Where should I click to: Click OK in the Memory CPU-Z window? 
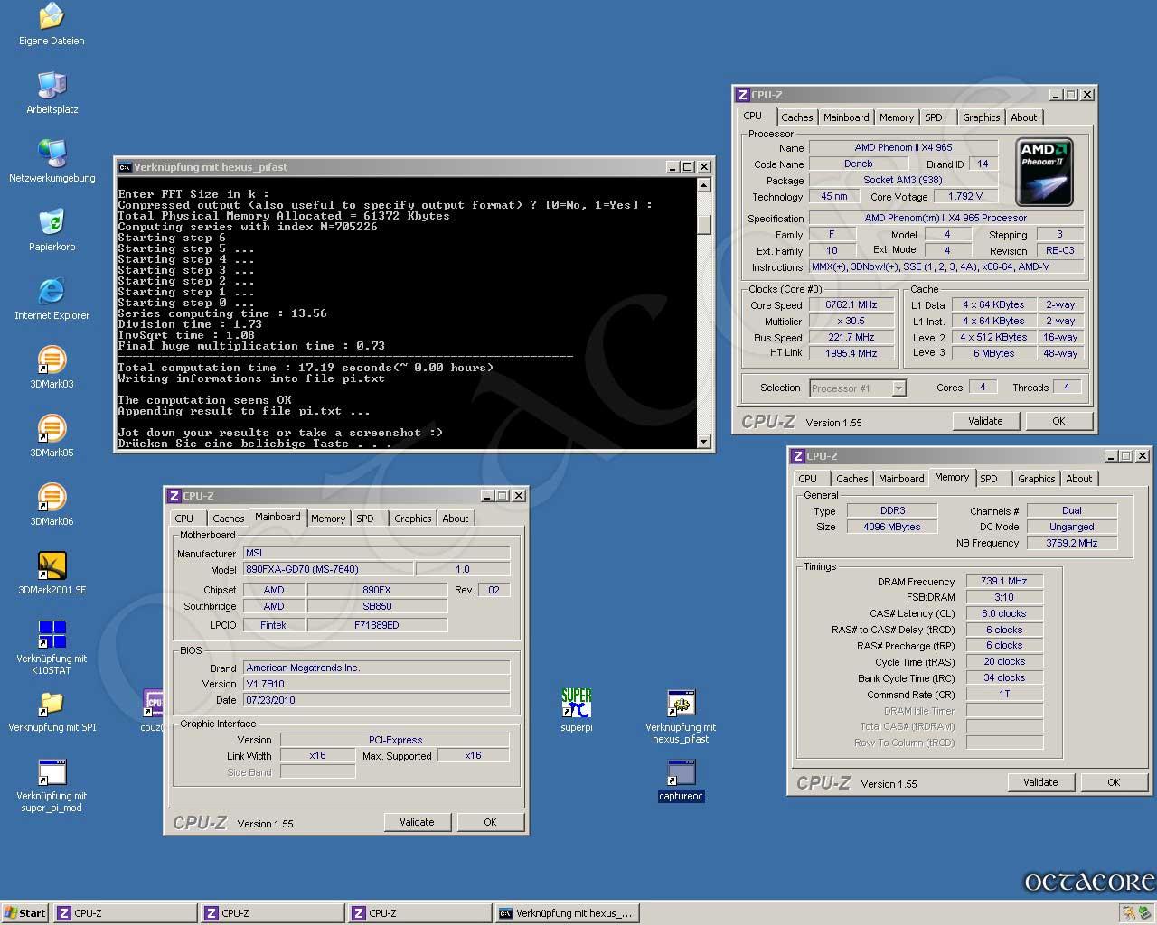1114,782
